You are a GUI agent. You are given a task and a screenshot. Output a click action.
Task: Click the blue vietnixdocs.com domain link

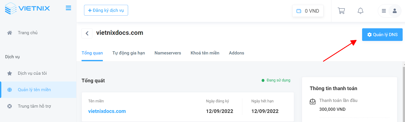pos(107,111)
